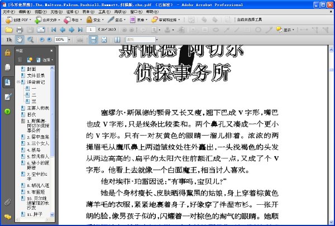335x226 pixels.
Task: Click the fit page view icon
Action: [104, 40]
